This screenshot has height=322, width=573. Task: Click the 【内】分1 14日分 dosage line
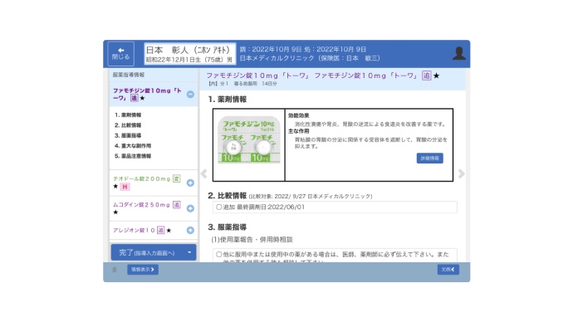coord(242,84)
